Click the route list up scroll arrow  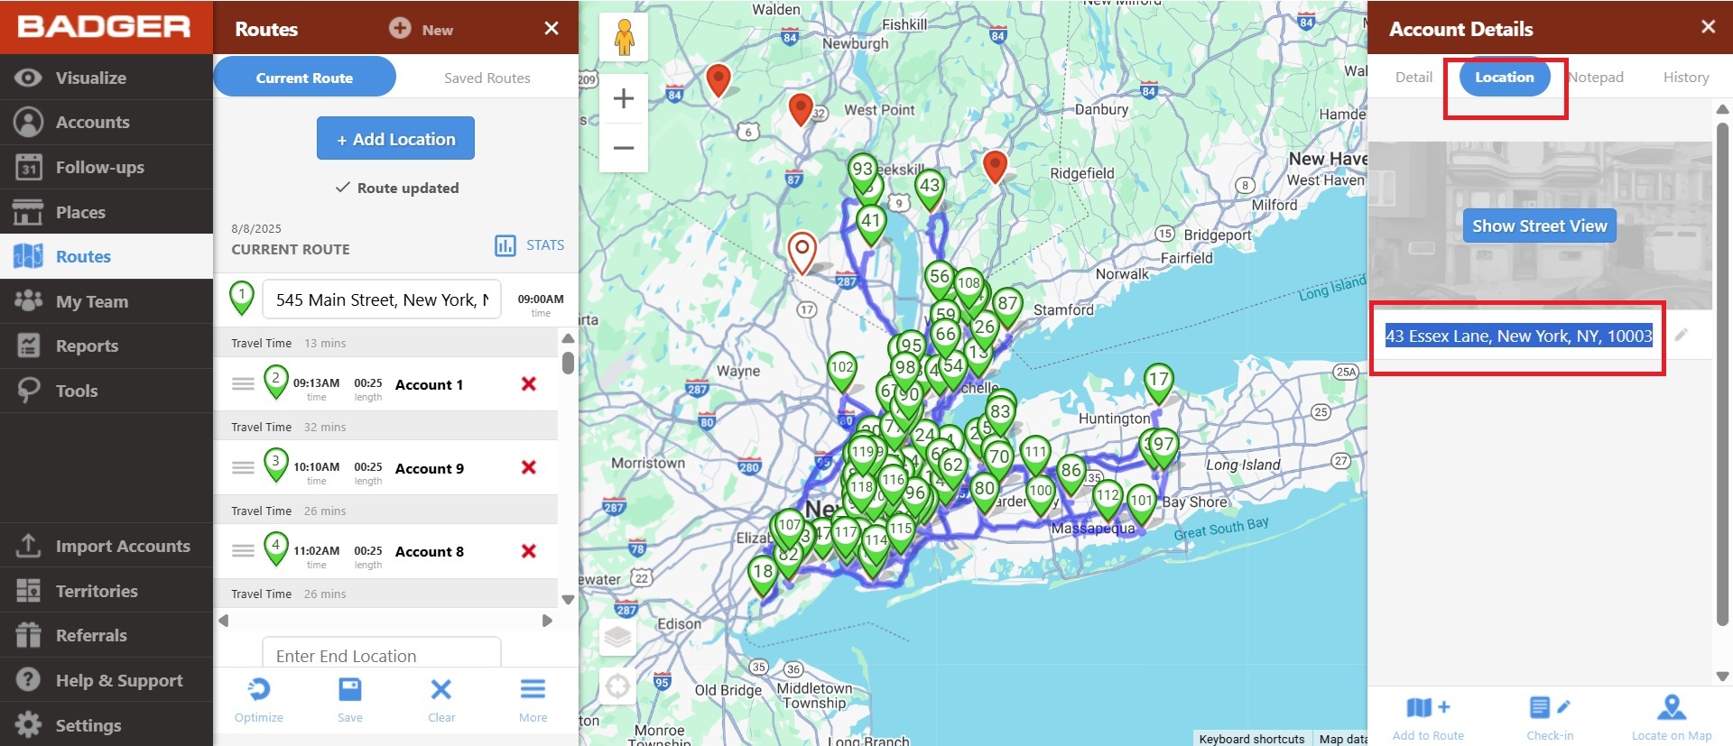568,338
